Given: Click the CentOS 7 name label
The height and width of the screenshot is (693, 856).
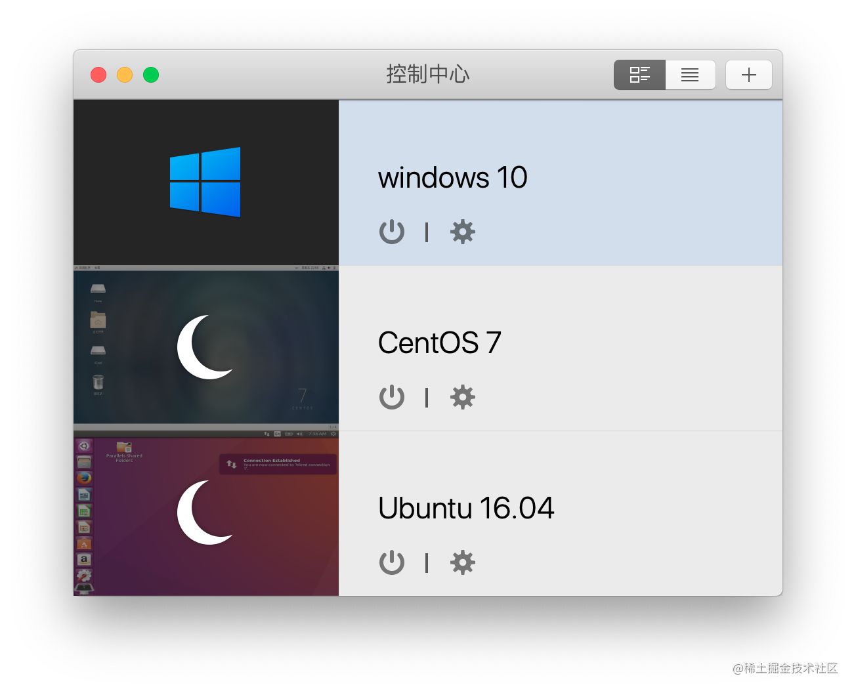Looking at the screenshot, I should (440, 343).
